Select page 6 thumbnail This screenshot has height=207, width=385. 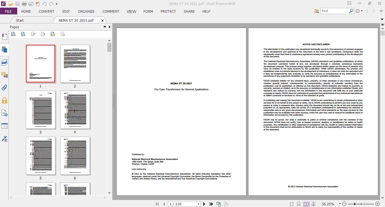(75, 156)
